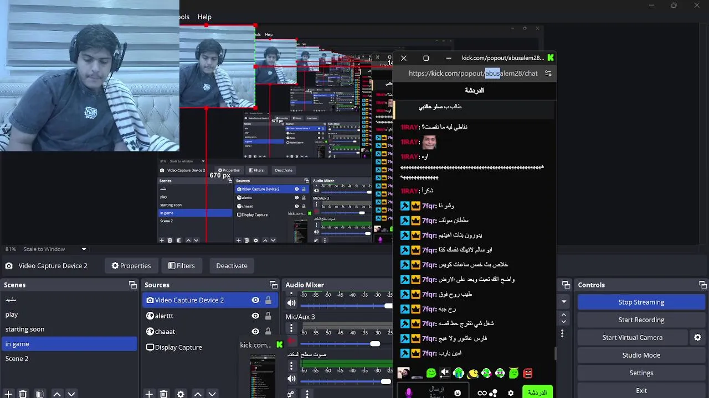The width and height of the screenshot is (709, 398).
Task: Pop out the Scenes dock
Action: 133,285
